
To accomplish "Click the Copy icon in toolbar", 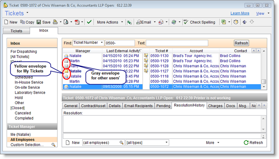I will click(23, 22).
